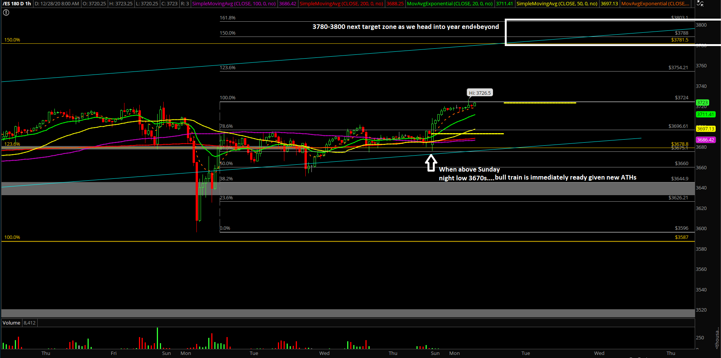Click the Fri label on time axis
The image size is (721, 358).
pyautogui.click(x=113, y=353)
